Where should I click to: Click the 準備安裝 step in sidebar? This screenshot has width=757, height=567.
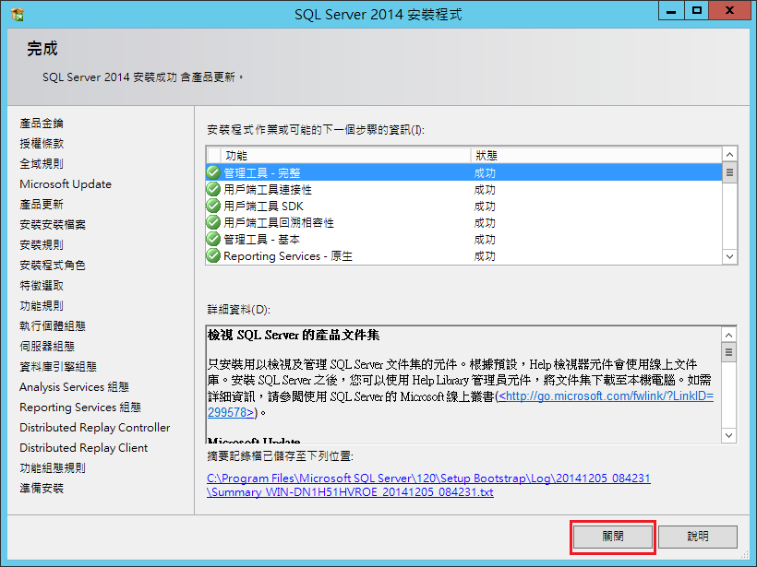[42, 489]
